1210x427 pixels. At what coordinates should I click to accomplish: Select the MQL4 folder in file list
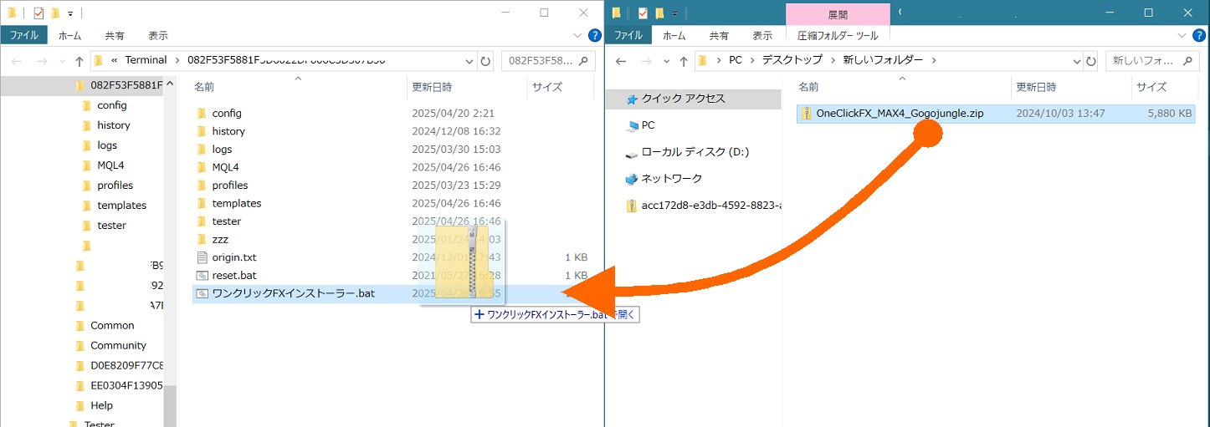click(x=225, y=167)
